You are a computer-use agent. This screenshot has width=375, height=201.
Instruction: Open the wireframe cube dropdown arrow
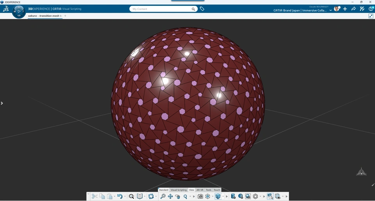212,196
